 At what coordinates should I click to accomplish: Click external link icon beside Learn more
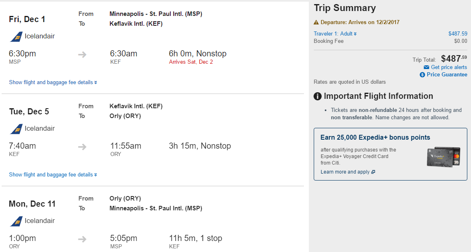(x=373, y=172)
